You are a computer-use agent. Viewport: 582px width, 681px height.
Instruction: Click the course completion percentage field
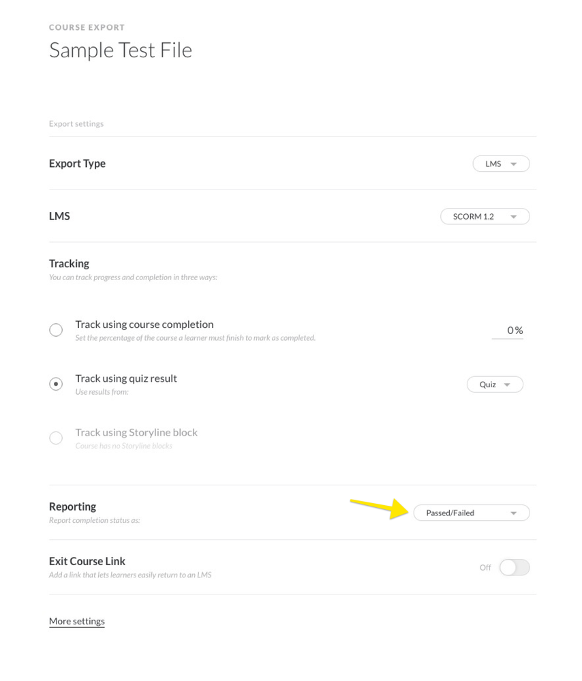click(508, 331)
